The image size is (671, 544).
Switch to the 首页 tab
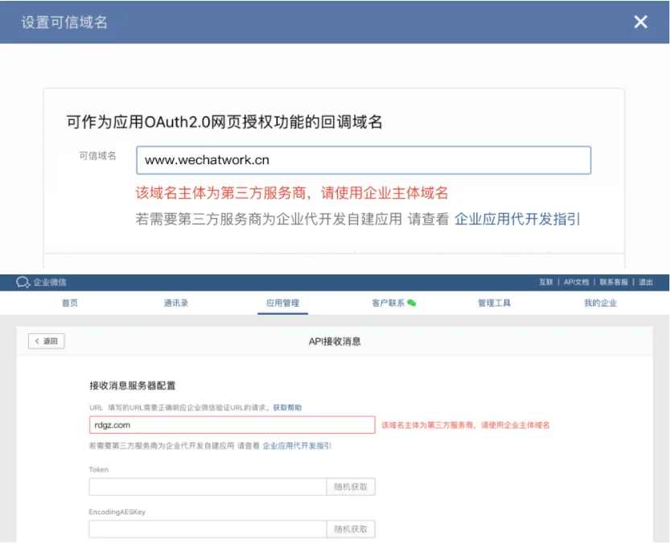70,303
